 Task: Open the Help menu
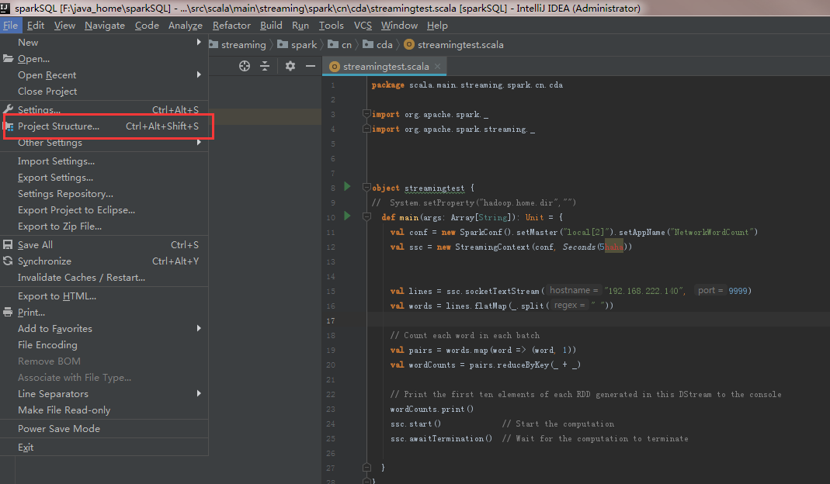(437, 26)
